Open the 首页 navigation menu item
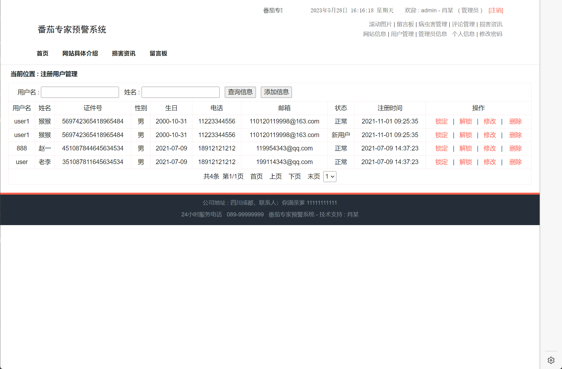Viewport: 562px width, 369px height. [43, 53]
